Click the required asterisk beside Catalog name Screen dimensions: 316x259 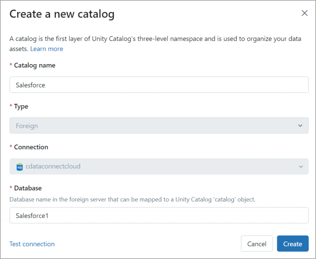pos(11,66)
